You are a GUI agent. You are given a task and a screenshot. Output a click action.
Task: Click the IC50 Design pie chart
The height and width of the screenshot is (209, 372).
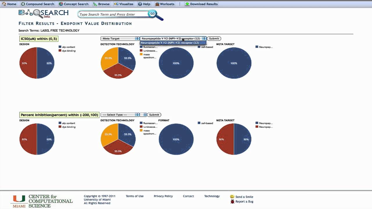click(37, 63)
